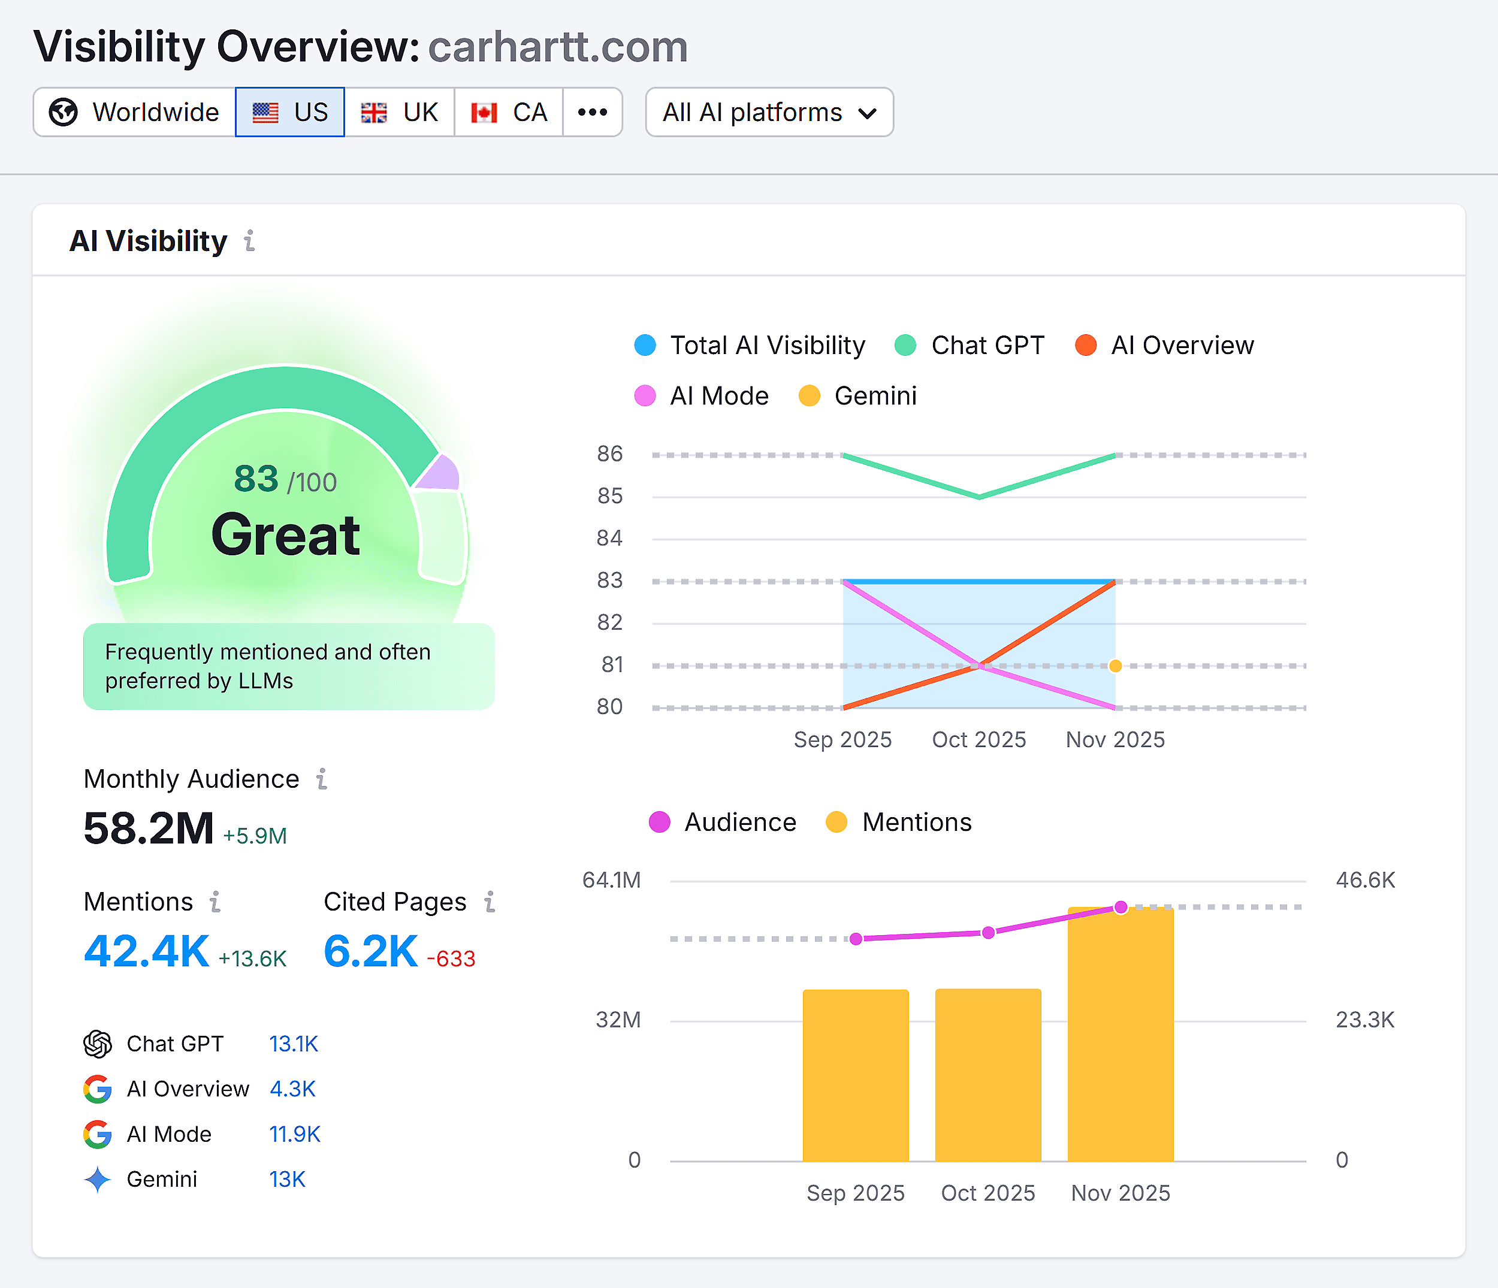Click the 11.9K AI Mode link
The width and height of the screenshot is (1498, 1288).
pyautogui.click(x=294, y=1133)
